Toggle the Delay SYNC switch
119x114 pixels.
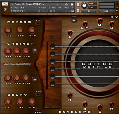[38, 109]
